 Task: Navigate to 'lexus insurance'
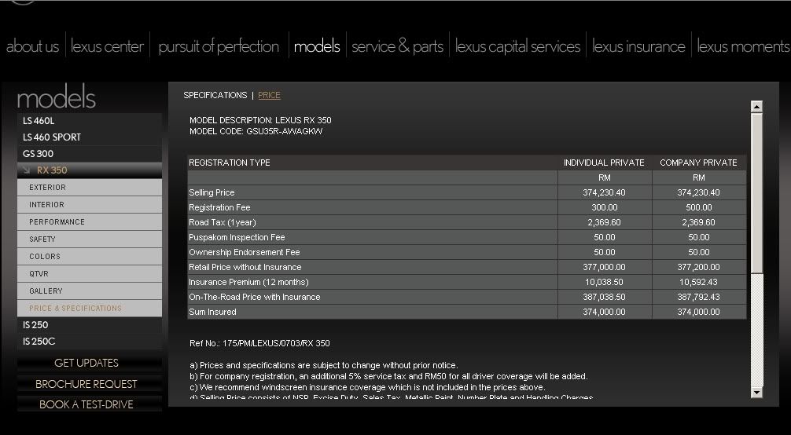pyautogui.click(x=638, y=46)
